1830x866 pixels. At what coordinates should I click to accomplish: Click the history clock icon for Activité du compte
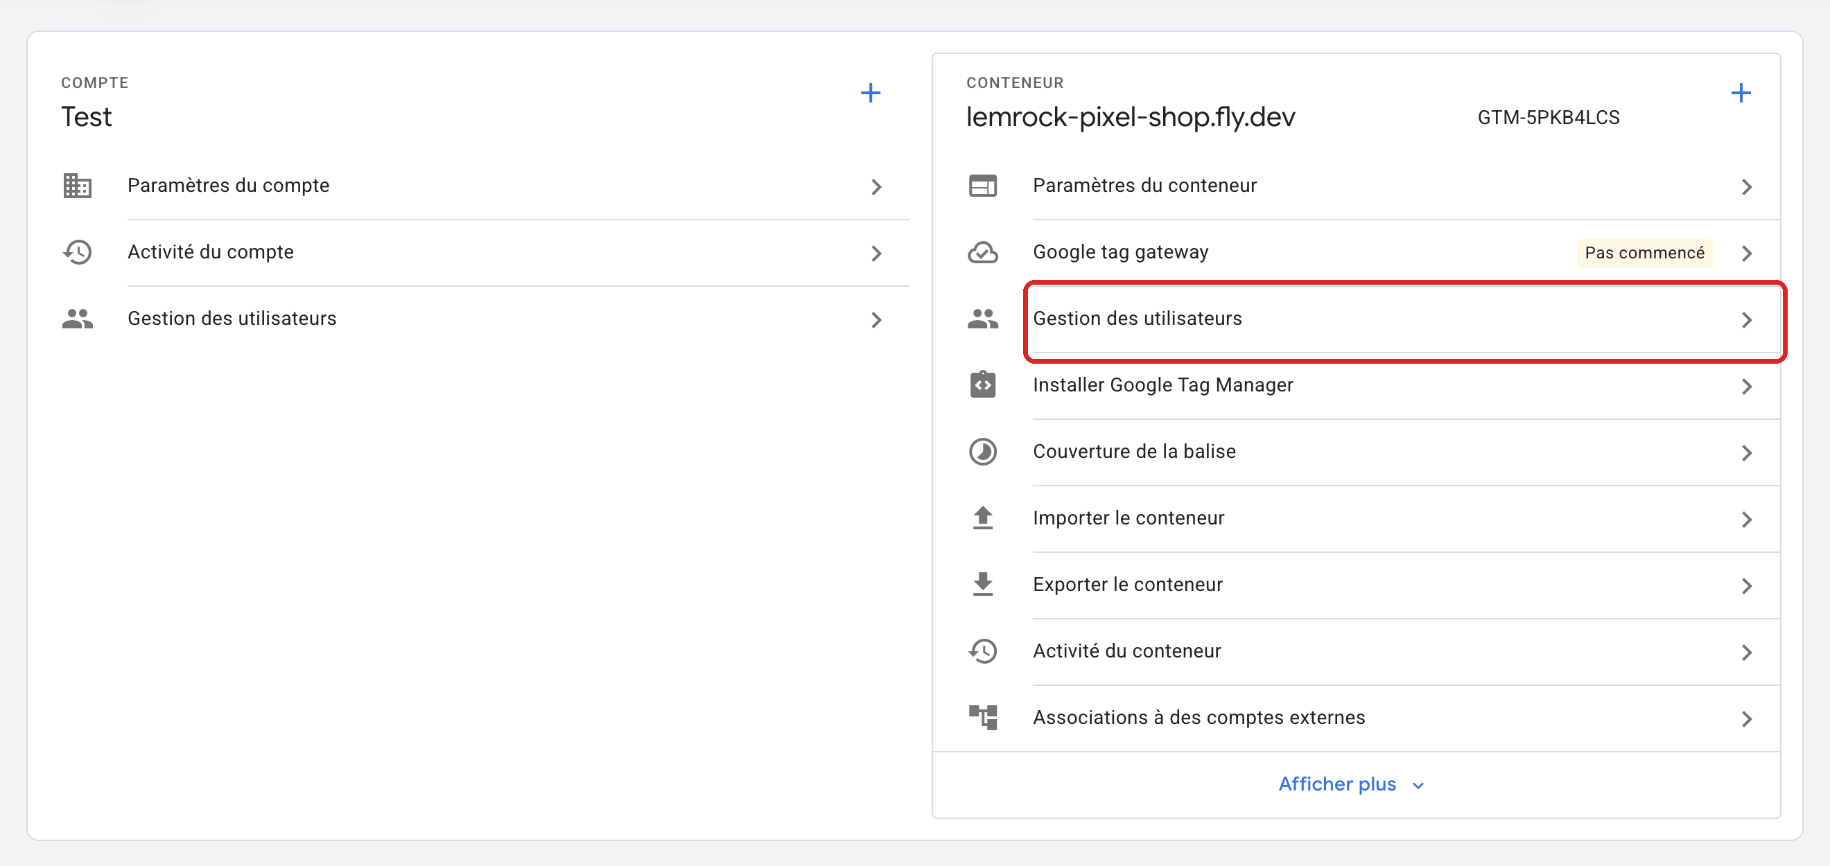point(78,253)
